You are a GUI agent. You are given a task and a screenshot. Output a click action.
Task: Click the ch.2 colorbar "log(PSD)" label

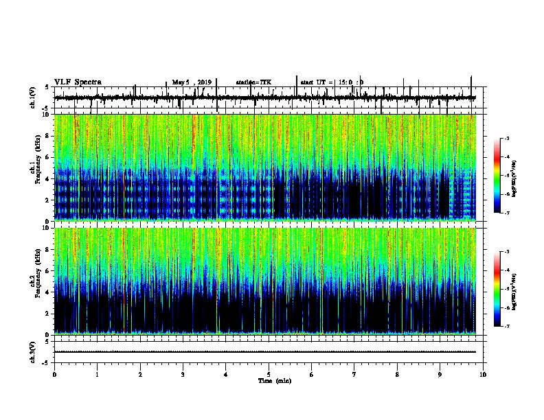pos(514,292)
